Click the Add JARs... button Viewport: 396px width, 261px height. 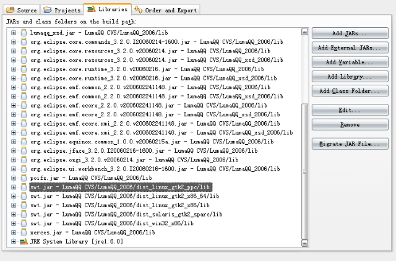tap(350, 33)
